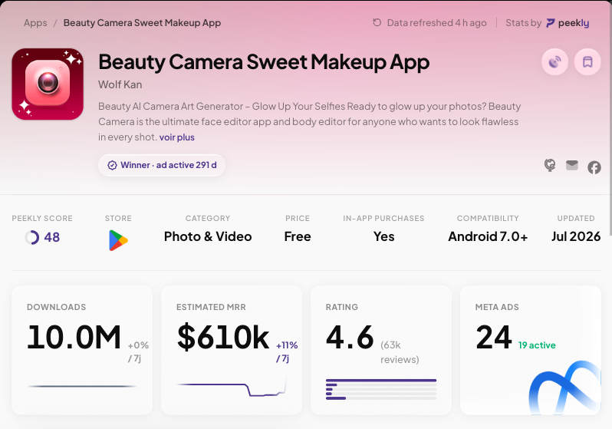
Task: Click the Peekly score value 48
Action: [x=52, y=237]
